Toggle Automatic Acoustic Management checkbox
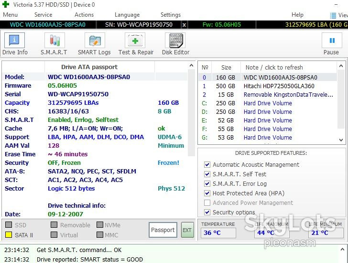 tap(207, 164)
